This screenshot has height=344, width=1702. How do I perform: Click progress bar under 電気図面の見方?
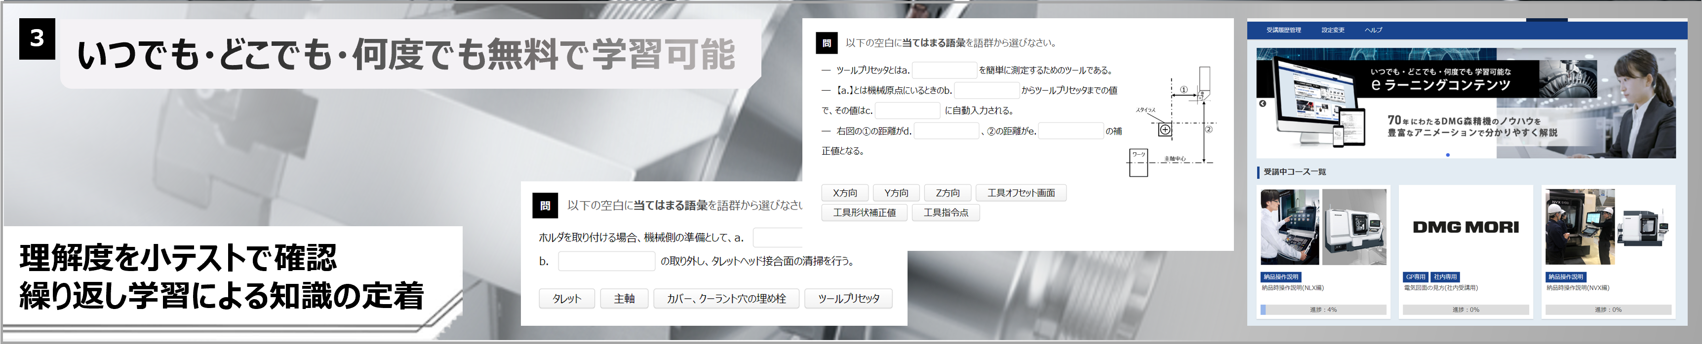coord(1465,310)
